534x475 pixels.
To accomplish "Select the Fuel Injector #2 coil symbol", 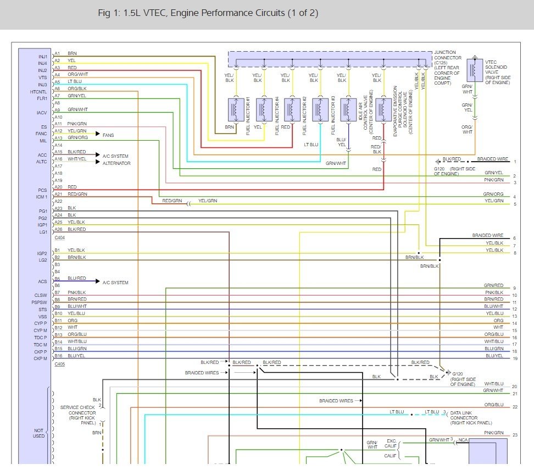I will click(292, 109).
